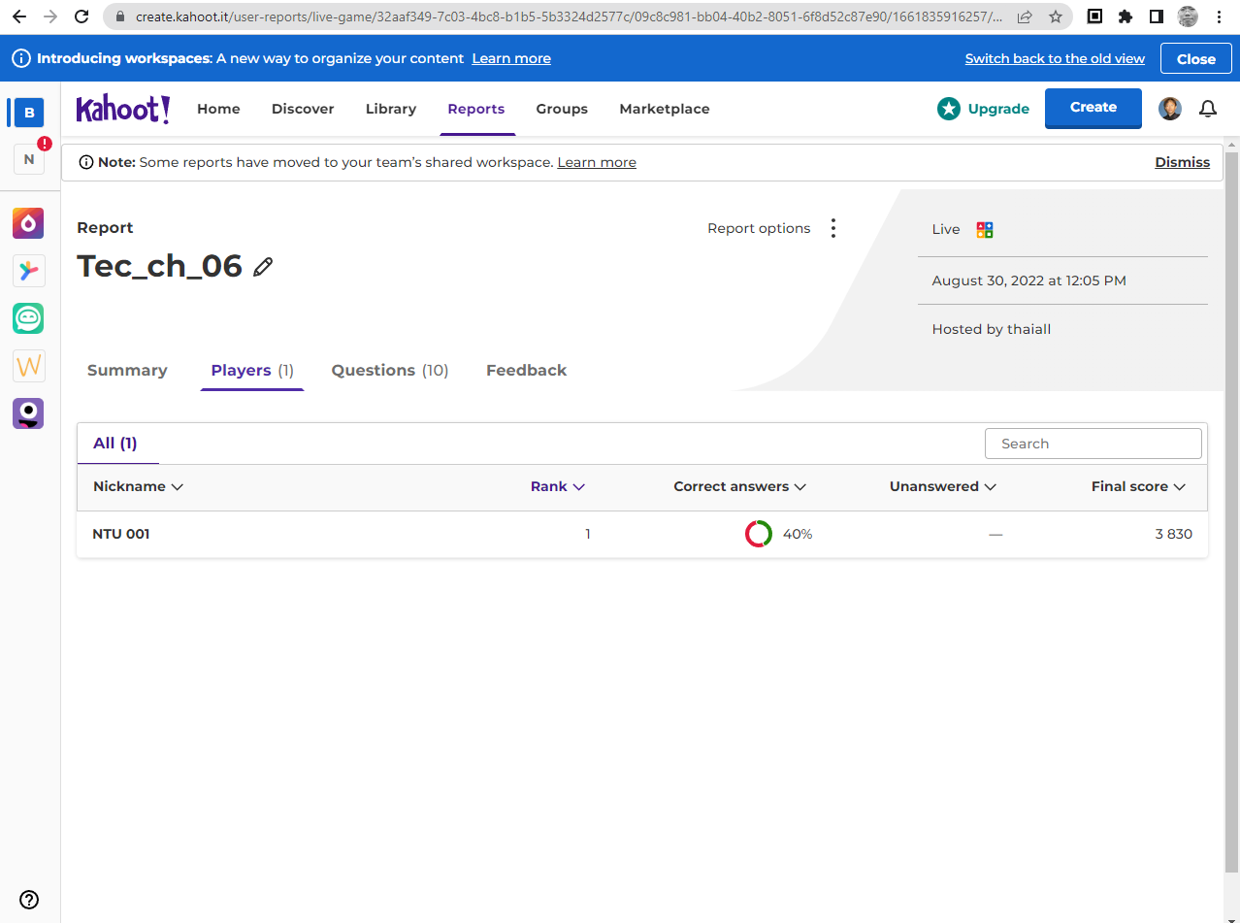This screenshot has height=923, width=1240.
Task: Click the pencil icon beside Tec_ch_06
Action: [263, 267]
